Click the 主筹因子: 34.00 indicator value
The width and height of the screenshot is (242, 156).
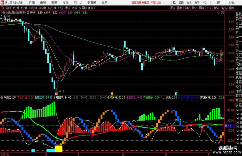click(x=62, y=98)
